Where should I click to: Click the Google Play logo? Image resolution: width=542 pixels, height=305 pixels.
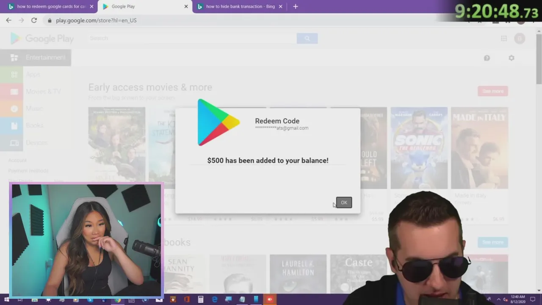tap(42, 39)
